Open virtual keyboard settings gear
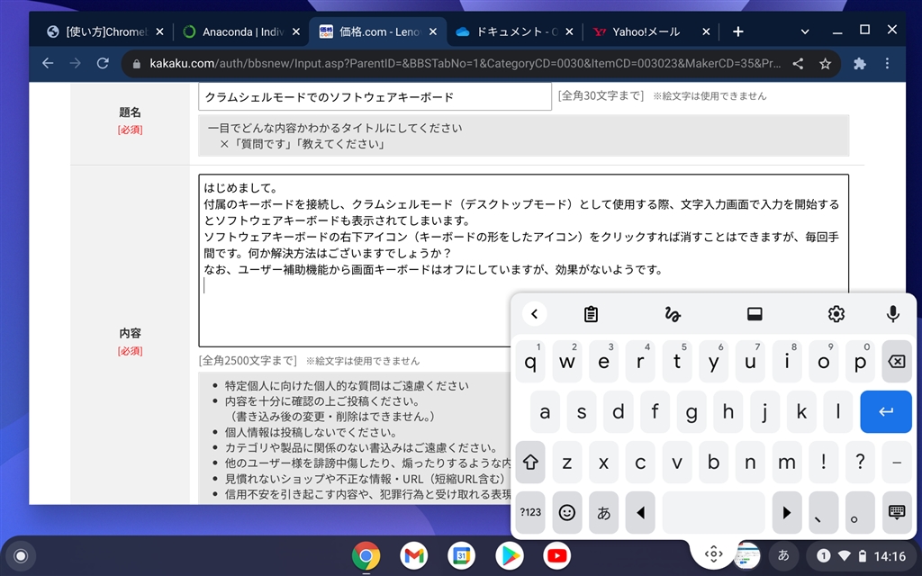This screenshot has width=922, height=576. 836,314
